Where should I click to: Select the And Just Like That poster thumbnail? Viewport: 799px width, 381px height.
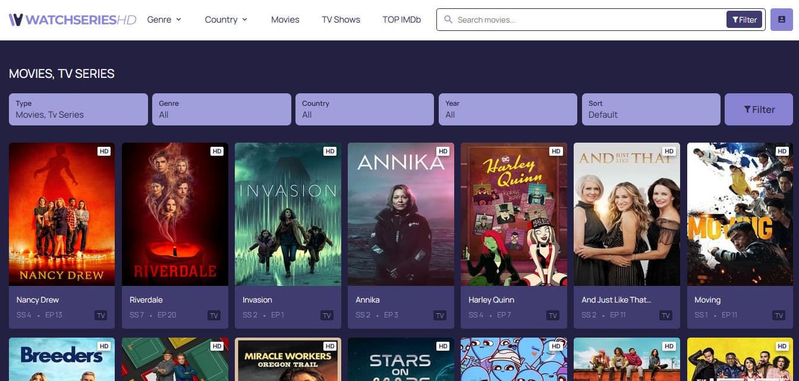click(627, 214)
